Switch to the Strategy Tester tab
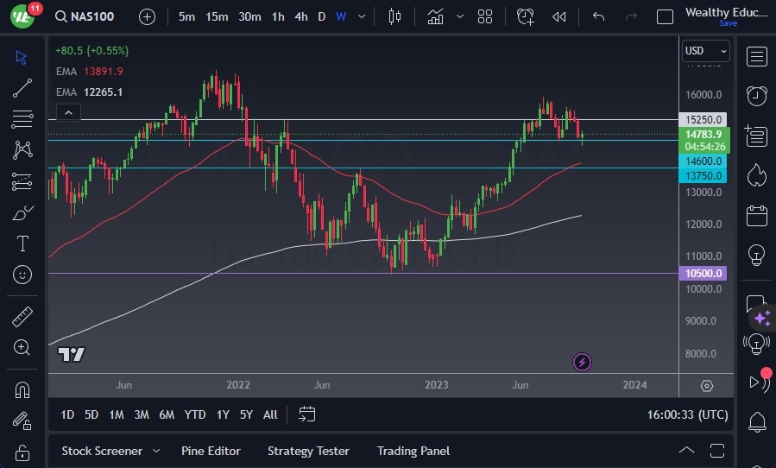The width and height of the screenshot is (776, 468). (308, 451)
